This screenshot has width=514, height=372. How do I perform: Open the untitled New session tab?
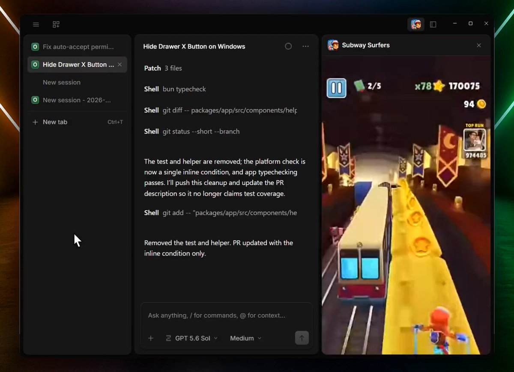[77, 82]
